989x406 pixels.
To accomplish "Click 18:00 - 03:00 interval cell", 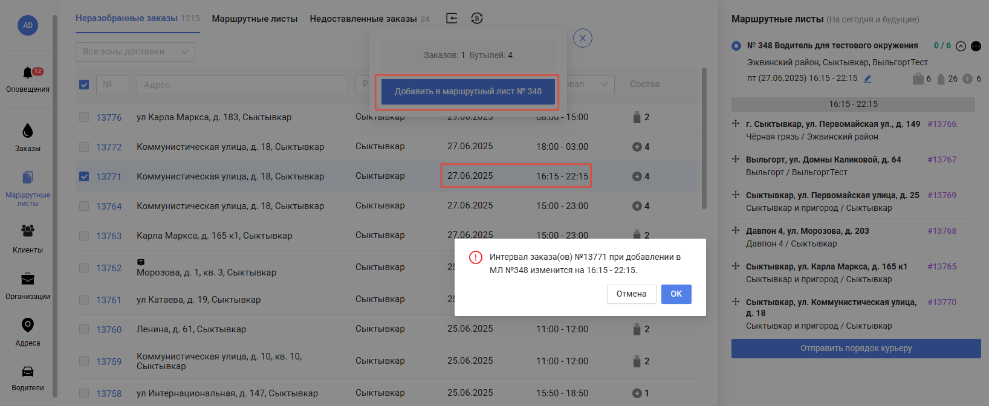I will (x=562, y=147).
